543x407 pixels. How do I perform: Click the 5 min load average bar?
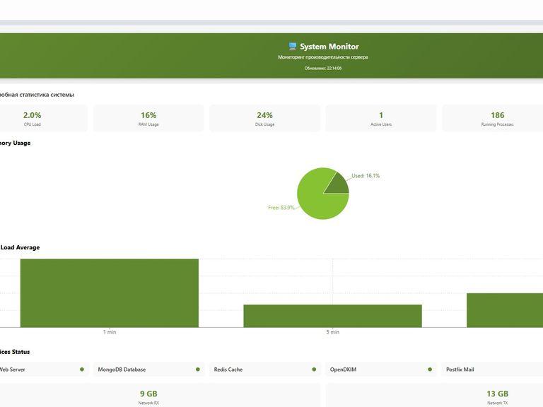(x=333, y=316)
